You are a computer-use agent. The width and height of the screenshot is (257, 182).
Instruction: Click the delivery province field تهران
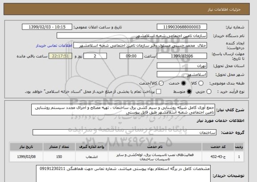[182, 66]
